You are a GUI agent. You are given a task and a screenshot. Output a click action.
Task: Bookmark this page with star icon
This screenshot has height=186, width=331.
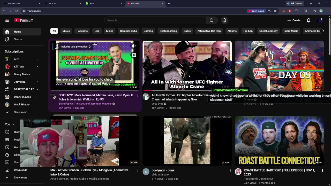pos(275,11)
